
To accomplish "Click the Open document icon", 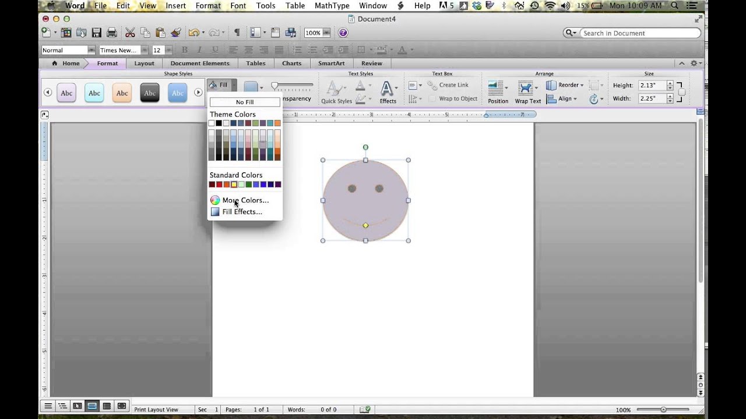I will pyautogui.click(x=81, y=33).
